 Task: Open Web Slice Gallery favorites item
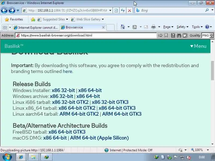[87, 19]
